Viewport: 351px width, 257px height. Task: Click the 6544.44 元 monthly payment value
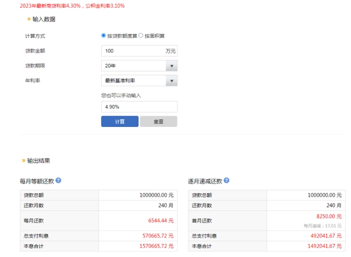pos(161,220)
